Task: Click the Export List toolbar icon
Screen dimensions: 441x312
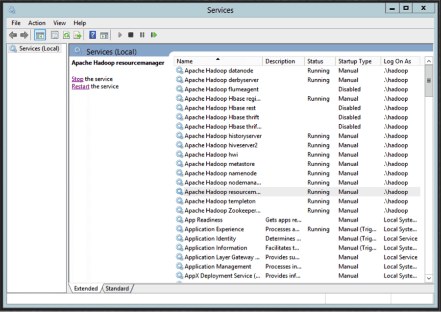Action: (x=77, y=35)
